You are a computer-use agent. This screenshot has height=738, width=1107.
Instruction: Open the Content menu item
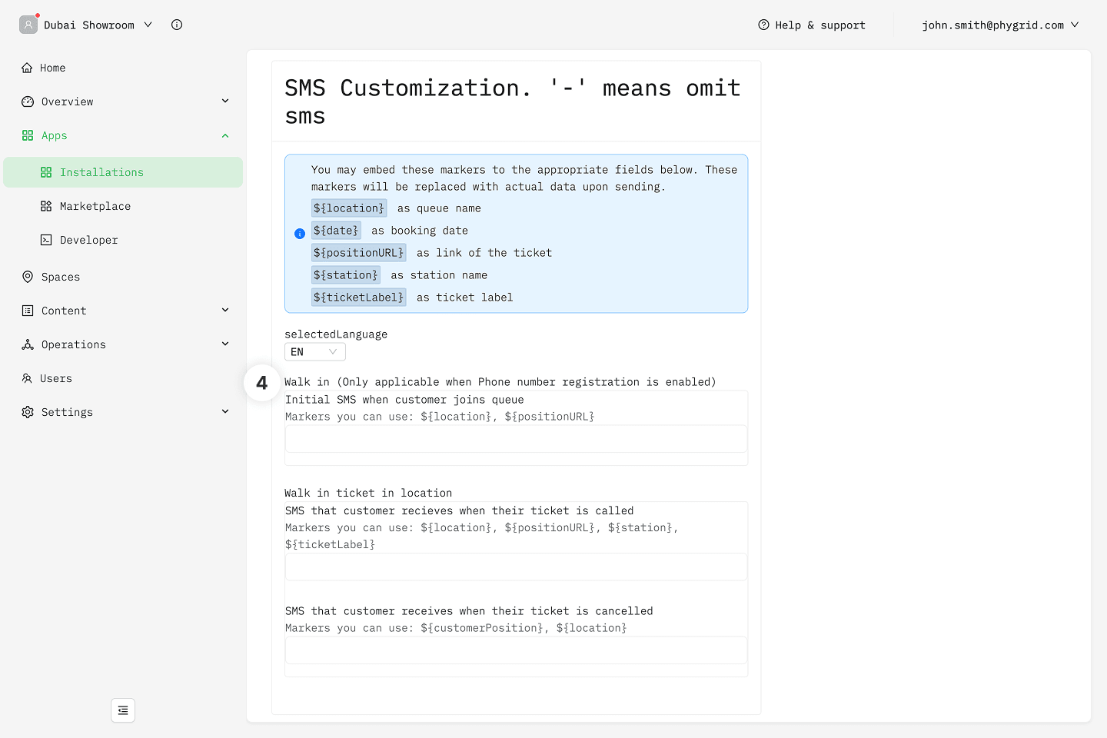tap(64, 311)
